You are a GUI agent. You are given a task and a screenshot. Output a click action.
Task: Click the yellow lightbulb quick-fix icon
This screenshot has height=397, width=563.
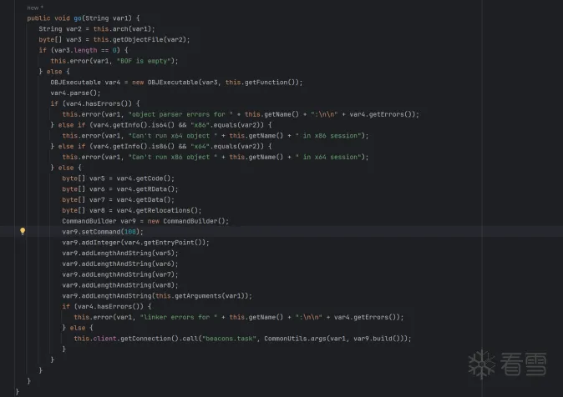point(23,231)
